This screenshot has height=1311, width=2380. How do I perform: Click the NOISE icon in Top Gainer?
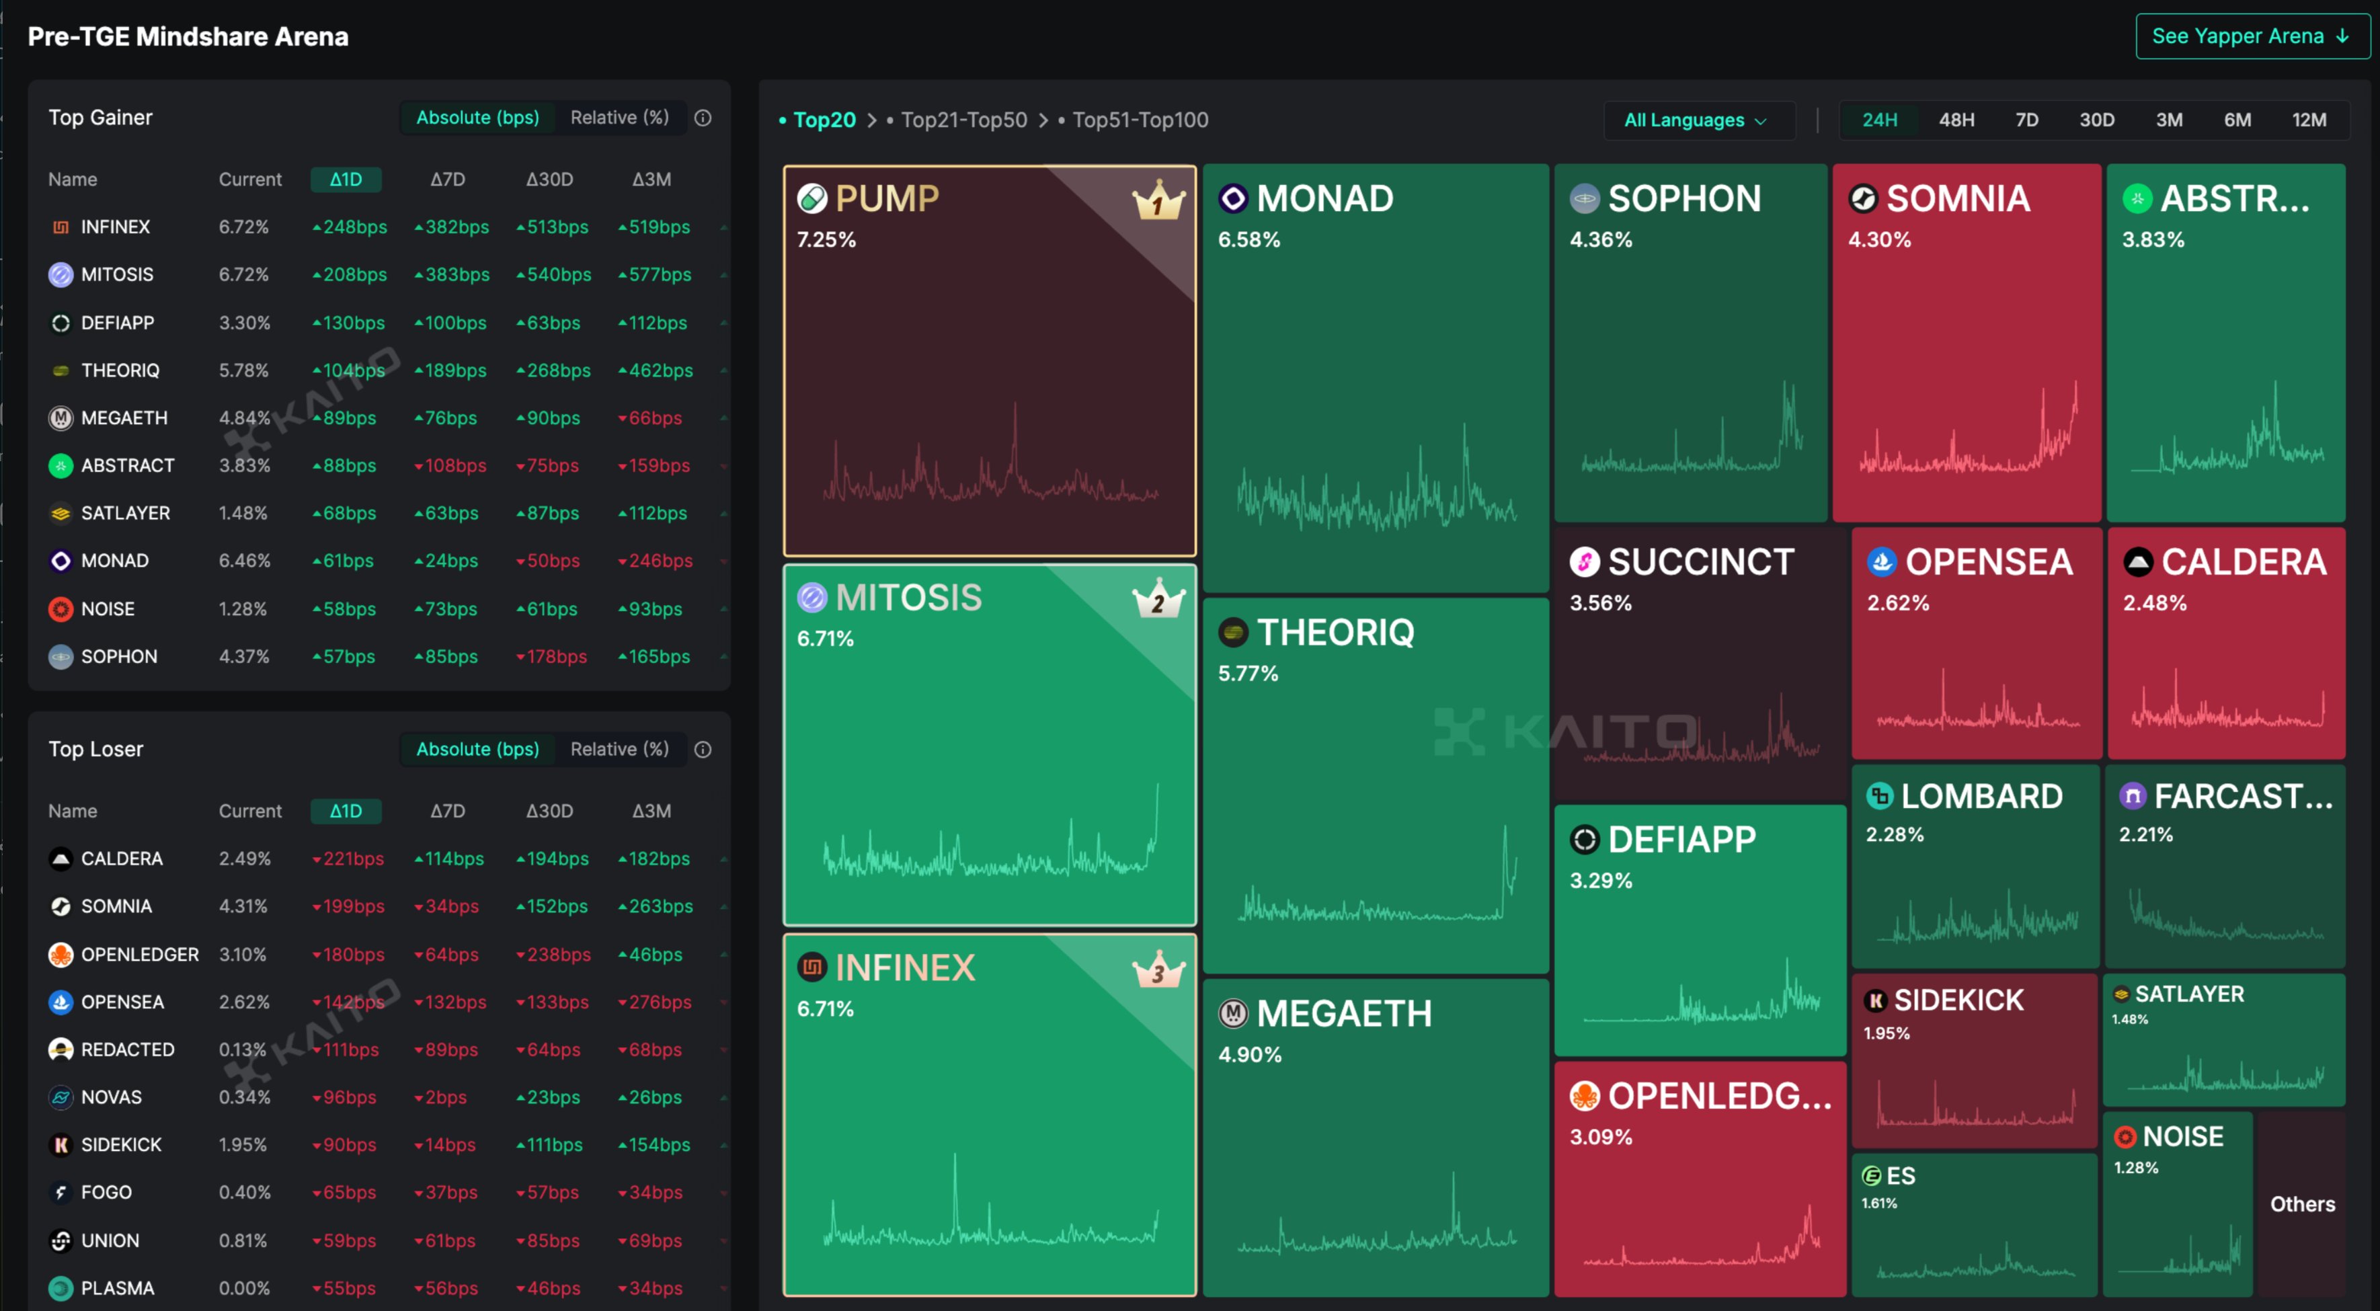click(61, 609)
